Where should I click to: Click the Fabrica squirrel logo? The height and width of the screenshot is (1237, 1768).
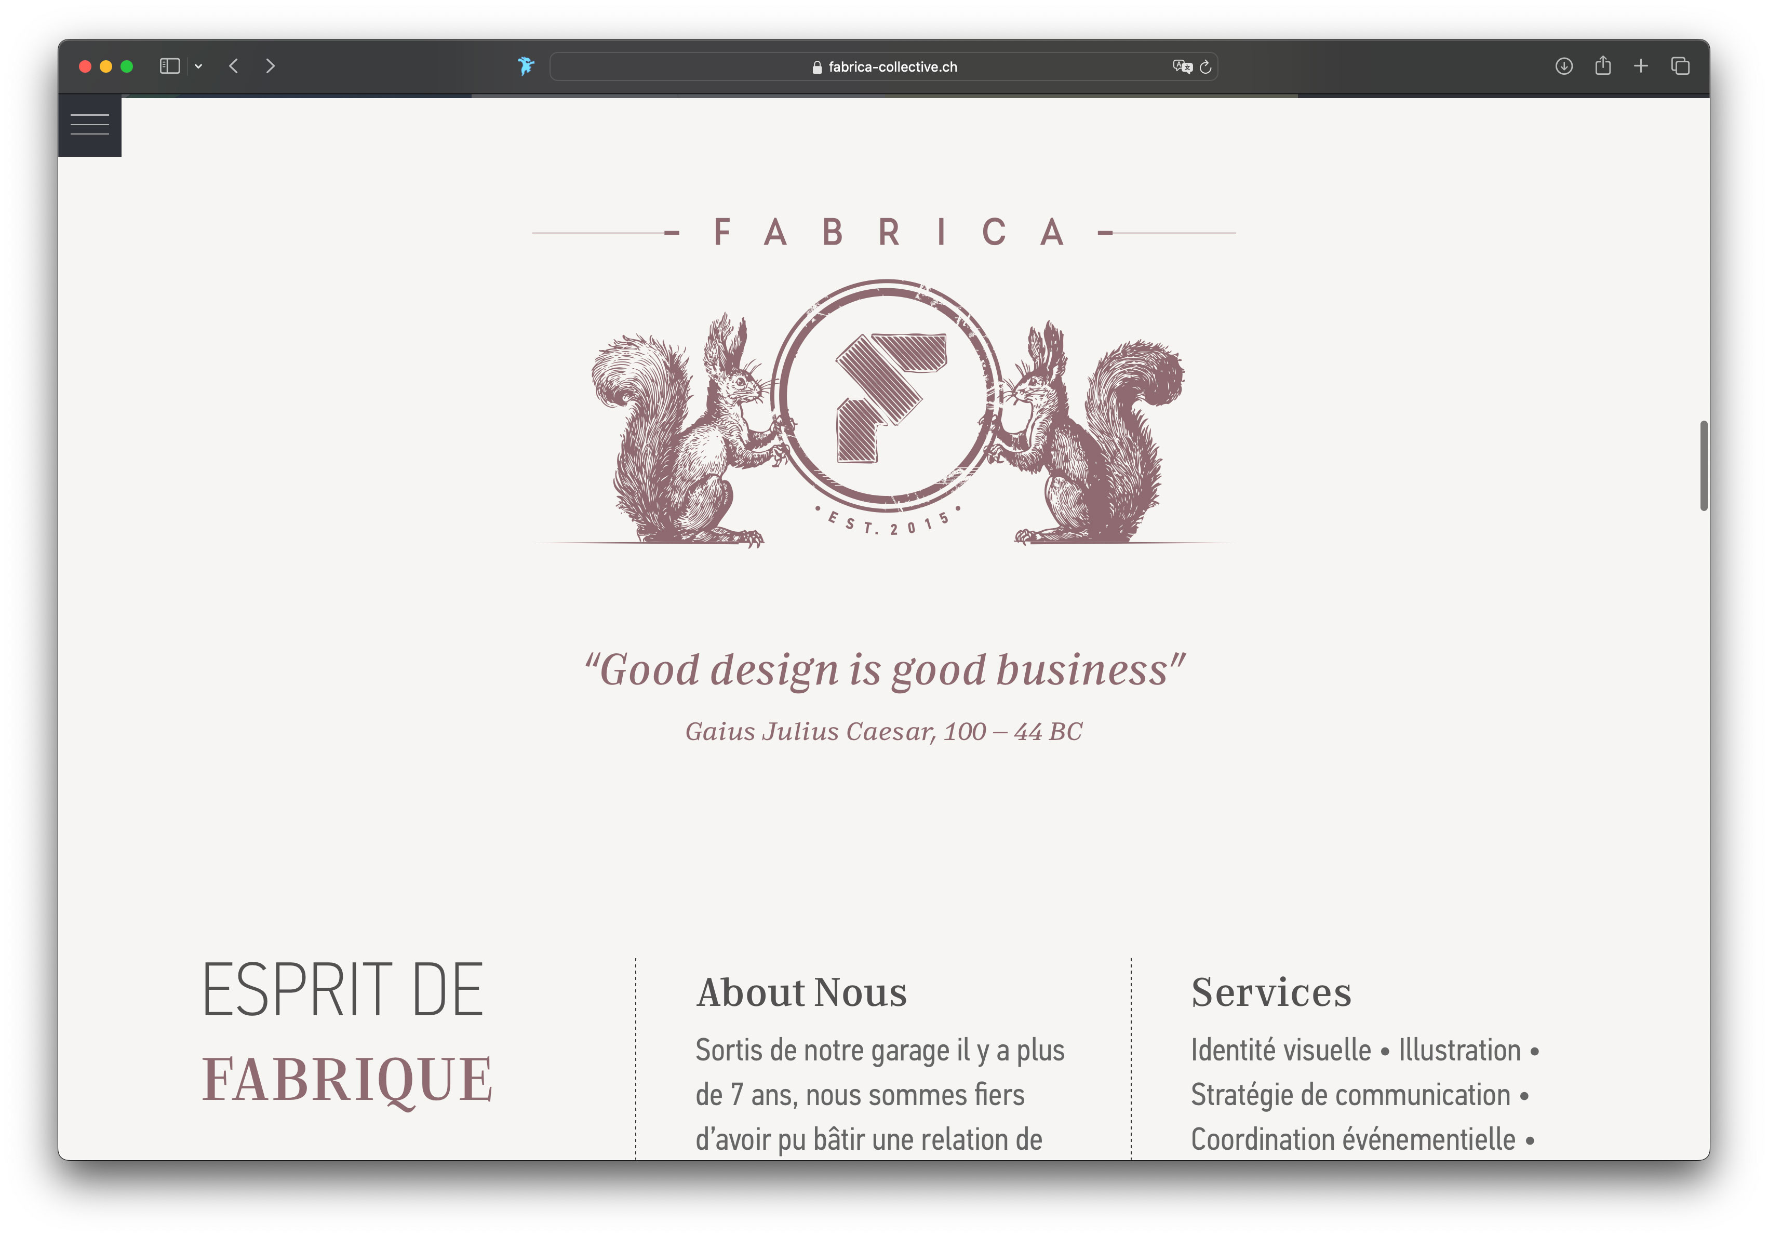pyautogui.click(x=886, y=412)
